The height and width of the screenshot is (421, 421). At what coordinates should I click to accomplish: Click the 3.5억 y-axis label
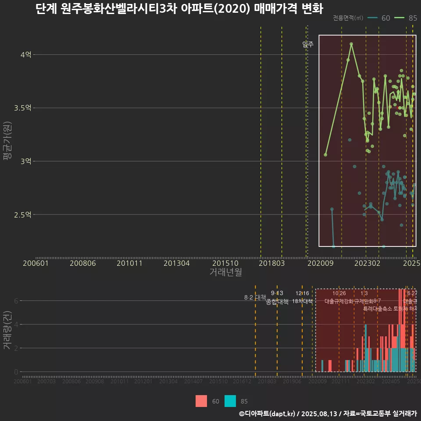point(23,108)
